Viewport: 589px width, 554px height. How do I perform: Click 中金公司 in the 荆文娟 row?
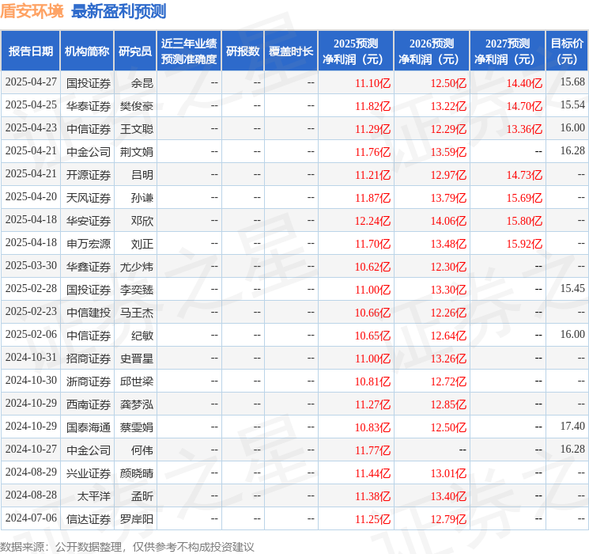89,152
